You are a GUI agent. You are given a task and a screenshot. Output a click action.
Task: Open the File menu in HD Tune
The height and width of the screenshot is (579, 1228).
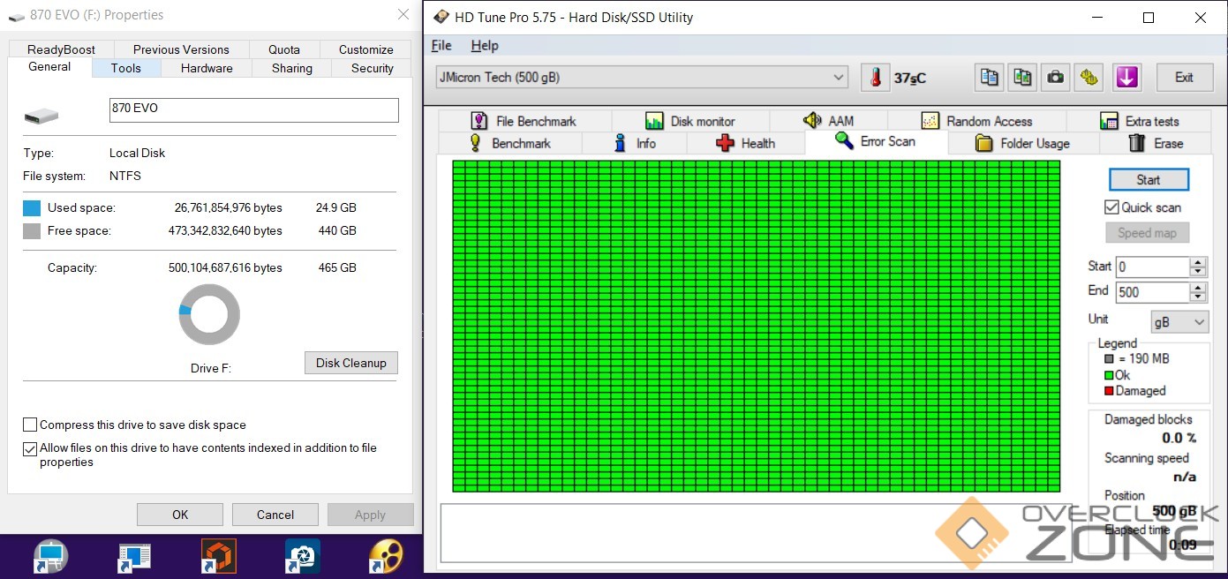tap(441, 46)
